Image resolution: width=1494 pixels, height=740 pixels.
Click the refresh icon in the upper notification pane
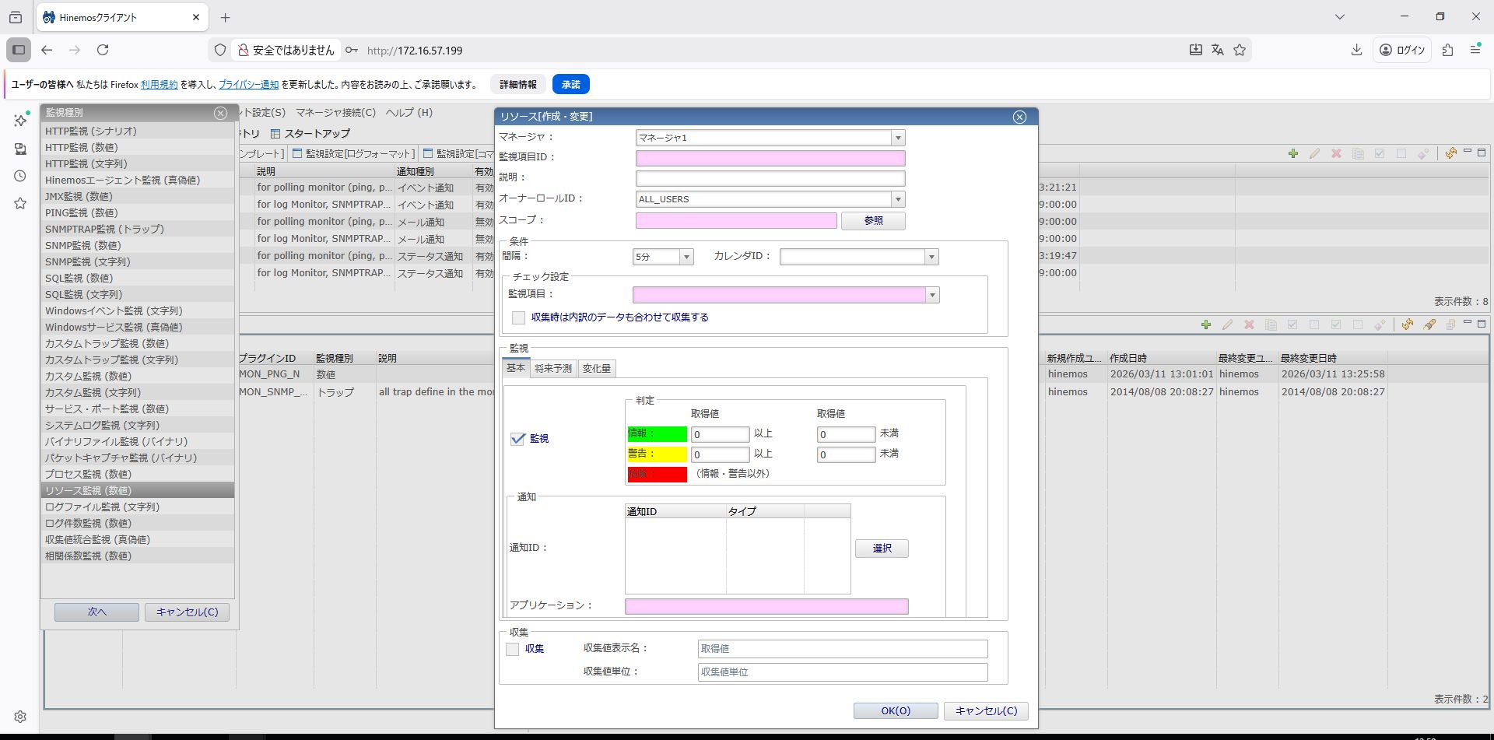click(1450, 154)
